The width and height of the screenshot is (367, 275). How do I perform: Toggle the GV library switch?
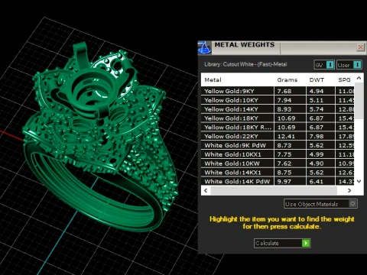(324, 65)
